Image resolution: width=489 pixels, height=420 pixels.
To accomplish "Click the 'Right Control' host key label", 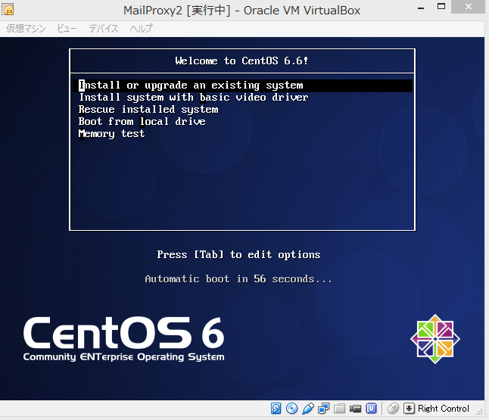I will point(443,409).
